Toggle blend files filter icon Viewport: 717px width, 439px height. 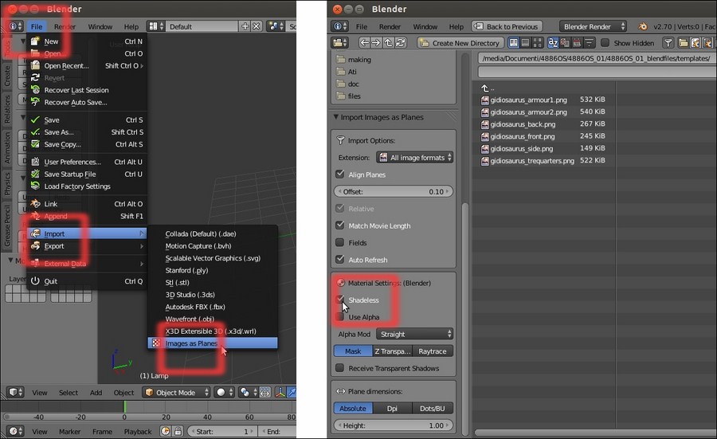pyautogui.click(x=695, y=42)
